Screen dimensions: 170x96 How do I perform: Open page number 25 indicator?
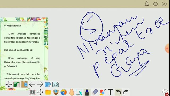(x=56, y=84)
